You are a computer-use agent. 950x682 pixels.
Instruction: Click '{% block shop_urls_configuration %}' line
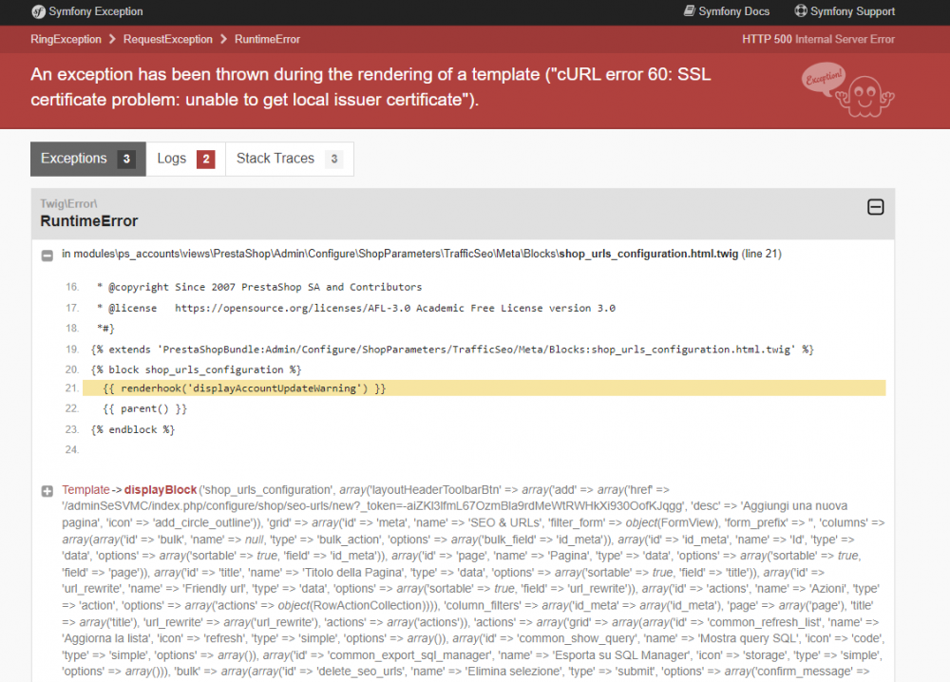click(196, 369)
